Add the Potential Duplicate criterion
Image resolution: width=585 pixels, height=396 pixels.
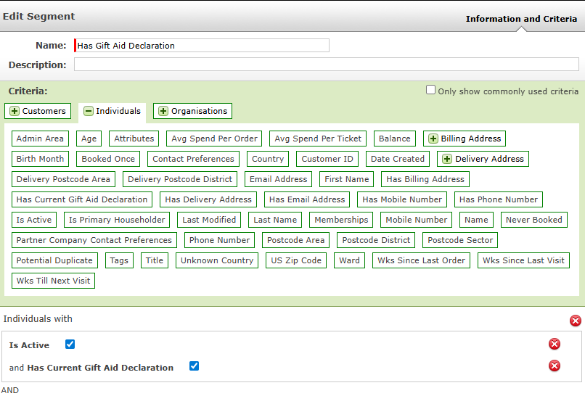(54, 260)
